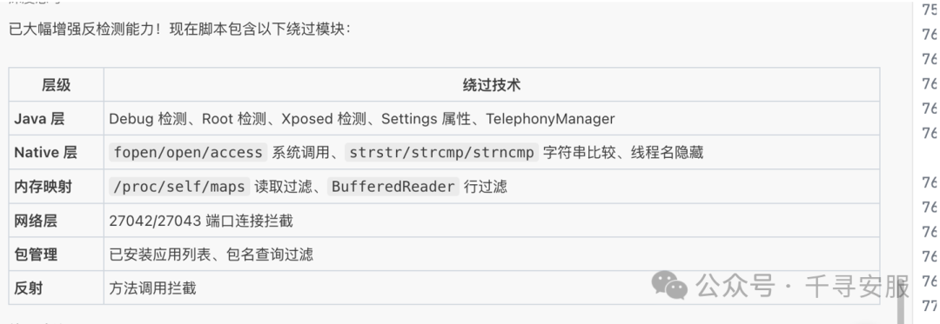Click the 反射 row label
The image size is (940, 324).
pyautogui.click(x=29, y=288)
